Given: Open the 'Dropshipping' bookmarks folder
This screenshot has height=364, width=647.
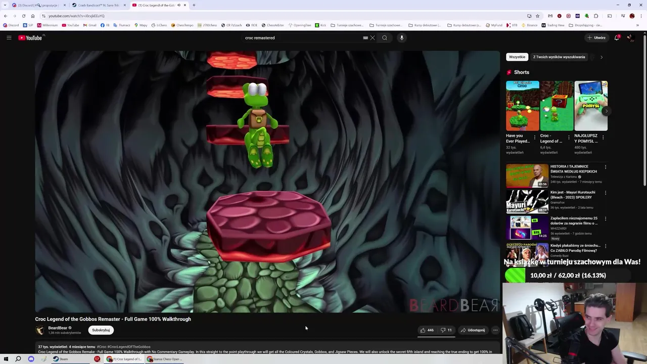Looking at the screenshot, I should 585,25.
